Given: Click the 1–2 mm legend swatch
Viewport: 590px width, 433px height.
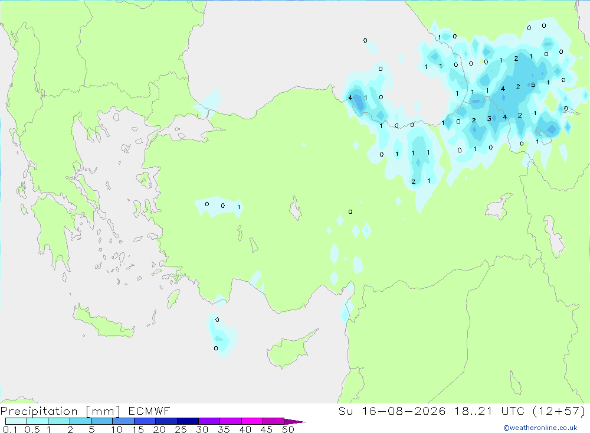Looking at the screenshot, I should pos(59,421).
